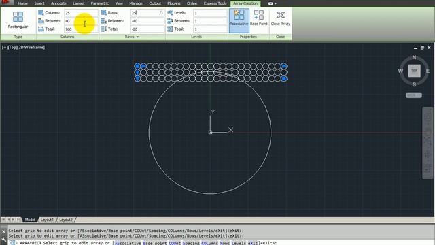Open the AutoCAD application menu button
This screenshot has height=245, width=435.
click(x=6, y=3)
